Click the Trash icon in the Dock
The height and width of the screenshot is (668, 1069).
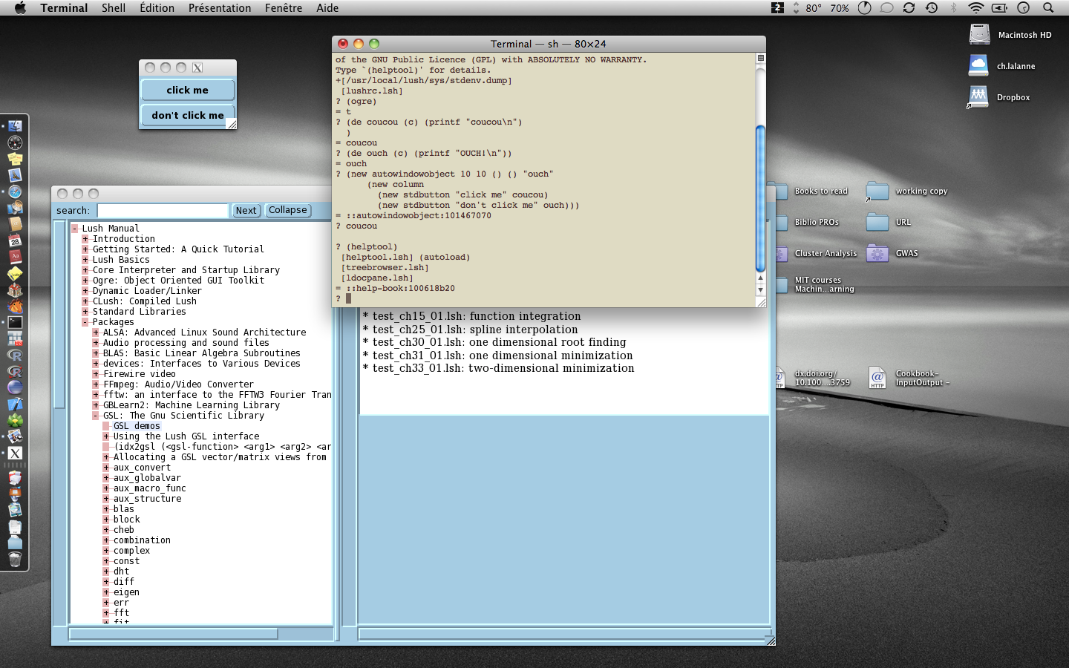[15, 559]
